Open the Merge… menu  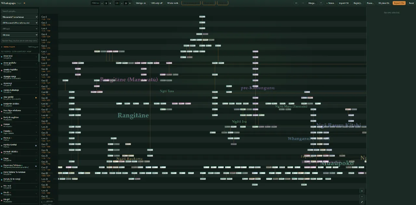pos(312,3)
